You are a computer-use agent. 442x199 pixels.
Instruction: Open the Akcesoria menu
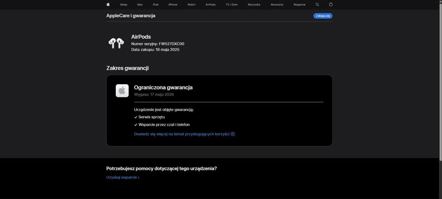(277, 4)
